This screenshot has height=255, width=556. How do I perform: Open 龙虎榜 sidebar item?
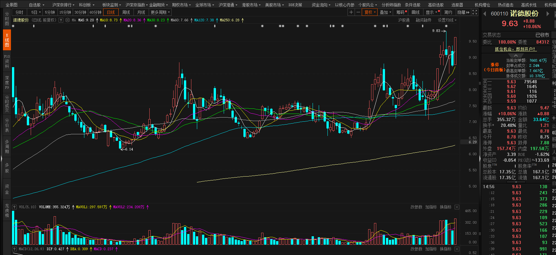7,210
